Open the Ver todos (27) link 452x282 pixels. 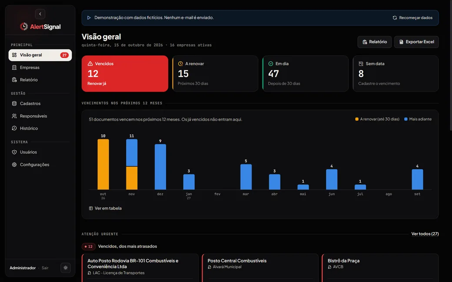[x=425, y=234]
